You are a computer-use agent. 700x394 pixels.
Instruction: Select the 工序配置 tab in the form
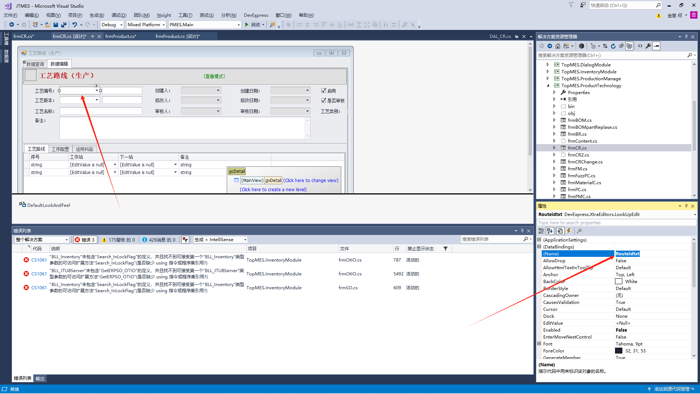(60, 149)
